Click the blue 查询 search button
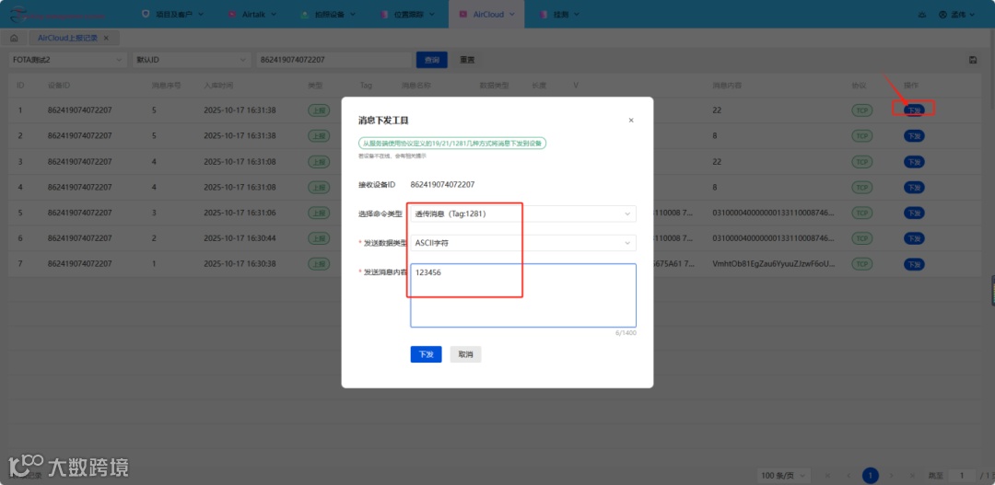 click(x=431, y=60)
